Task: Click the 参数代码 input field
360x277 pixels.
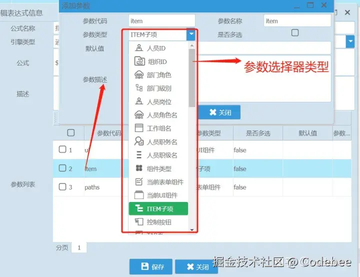Action: pyautogui.click(x=162, y=20)
